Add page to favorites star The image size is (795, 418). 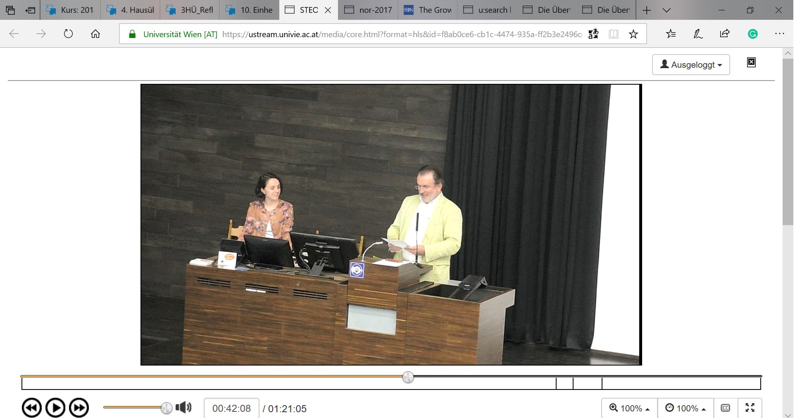pos(633,34)
